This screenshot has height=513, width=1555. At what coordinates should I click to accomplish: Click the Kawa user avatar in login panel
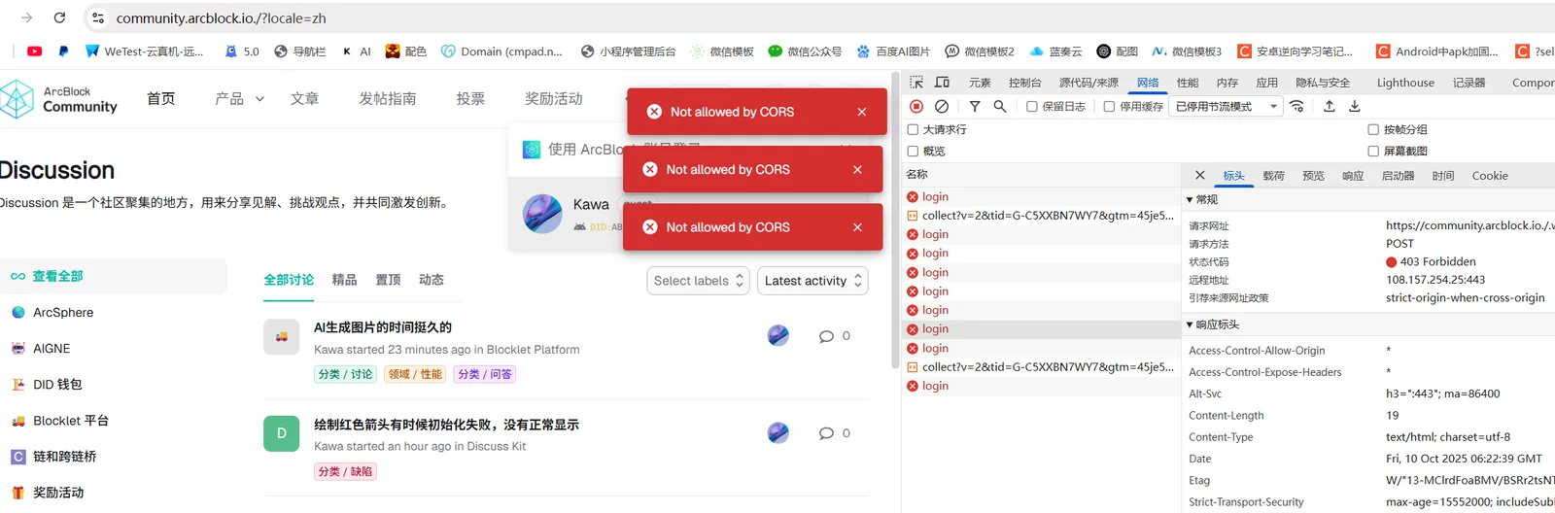[x=542, y=214]
